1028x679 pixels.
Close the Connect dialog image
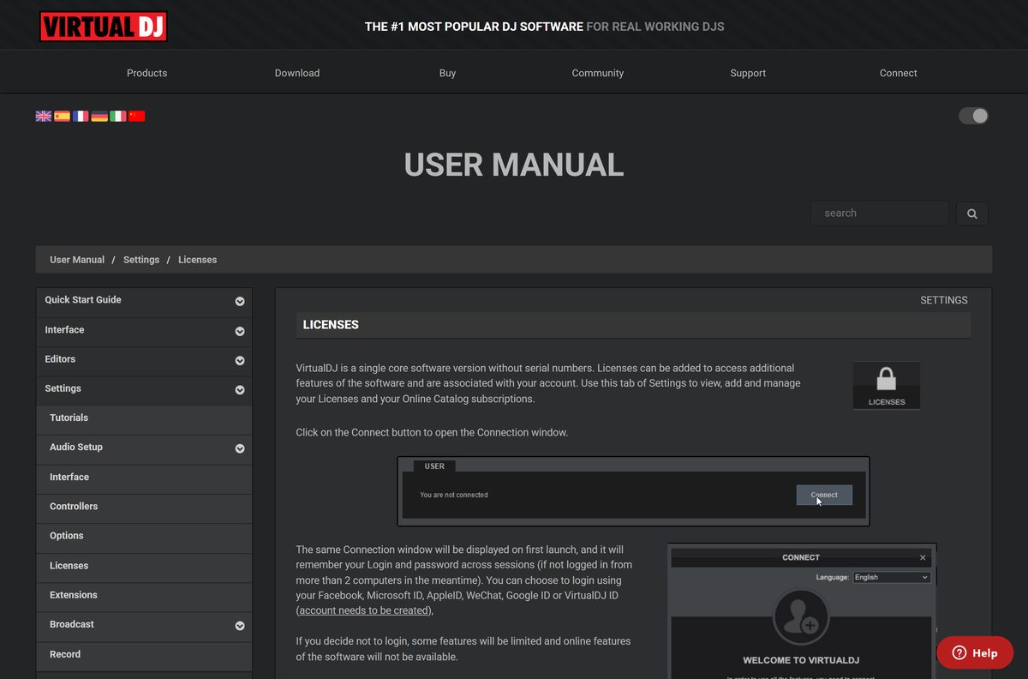pyautogui.click(x=923, y=557)
